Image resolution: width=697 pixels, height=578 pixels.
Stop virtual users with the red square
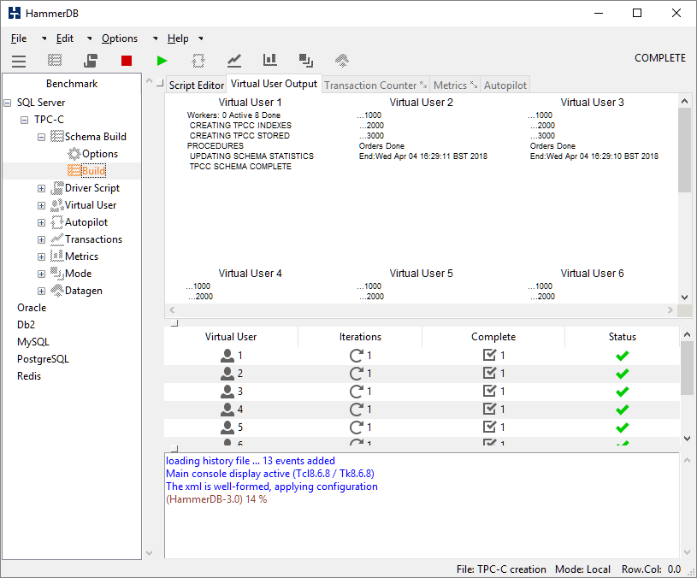pyautogui.click(x=127, y=61)
